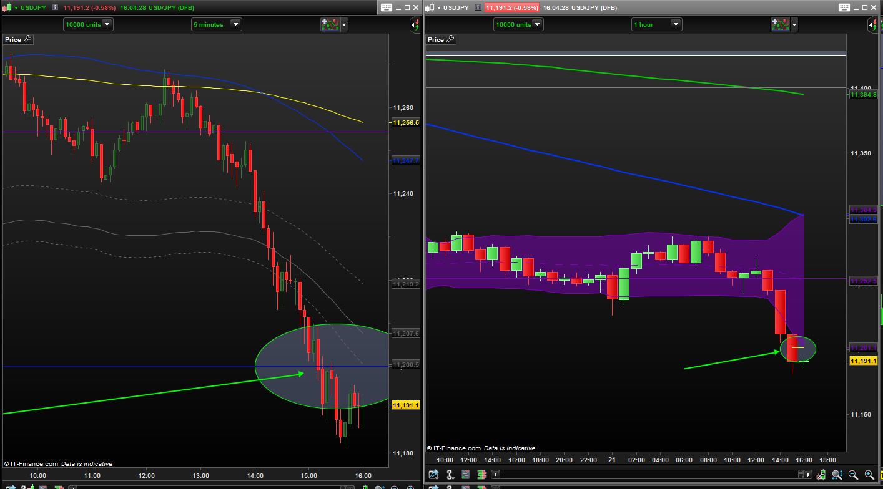
Task: Open 10000 units dropdown in 5 minutes chart
Action: (x=88, y=24)
